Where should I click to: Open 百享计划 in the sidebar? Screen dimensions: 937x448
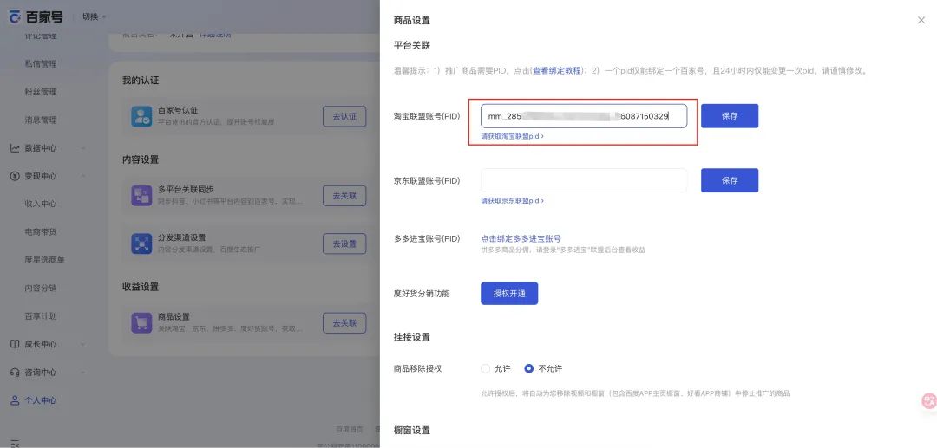[41, 315]
